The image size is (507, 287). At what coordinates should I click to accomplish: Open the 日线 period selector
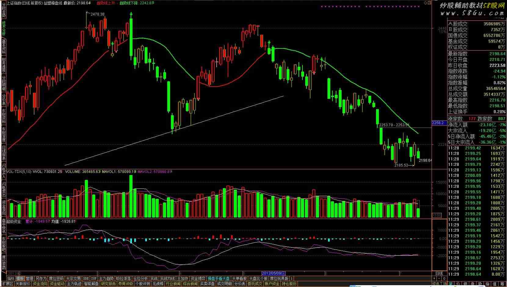coord(439,273)
